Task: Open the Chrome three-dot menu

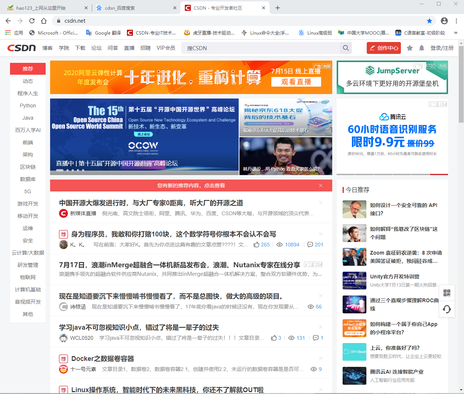Action: [x=457, y=21]
